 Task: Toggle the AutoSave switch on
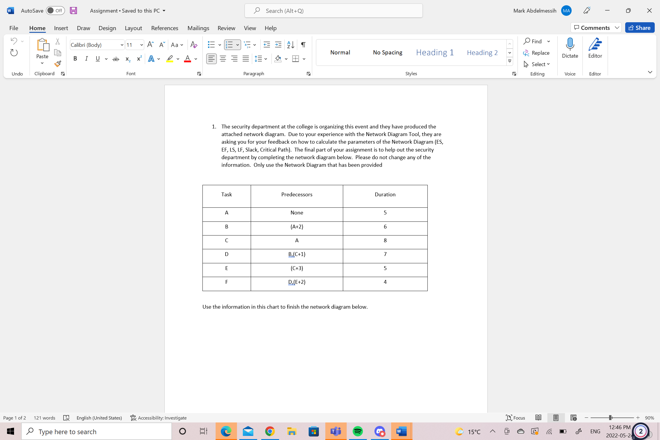[55, 11]
